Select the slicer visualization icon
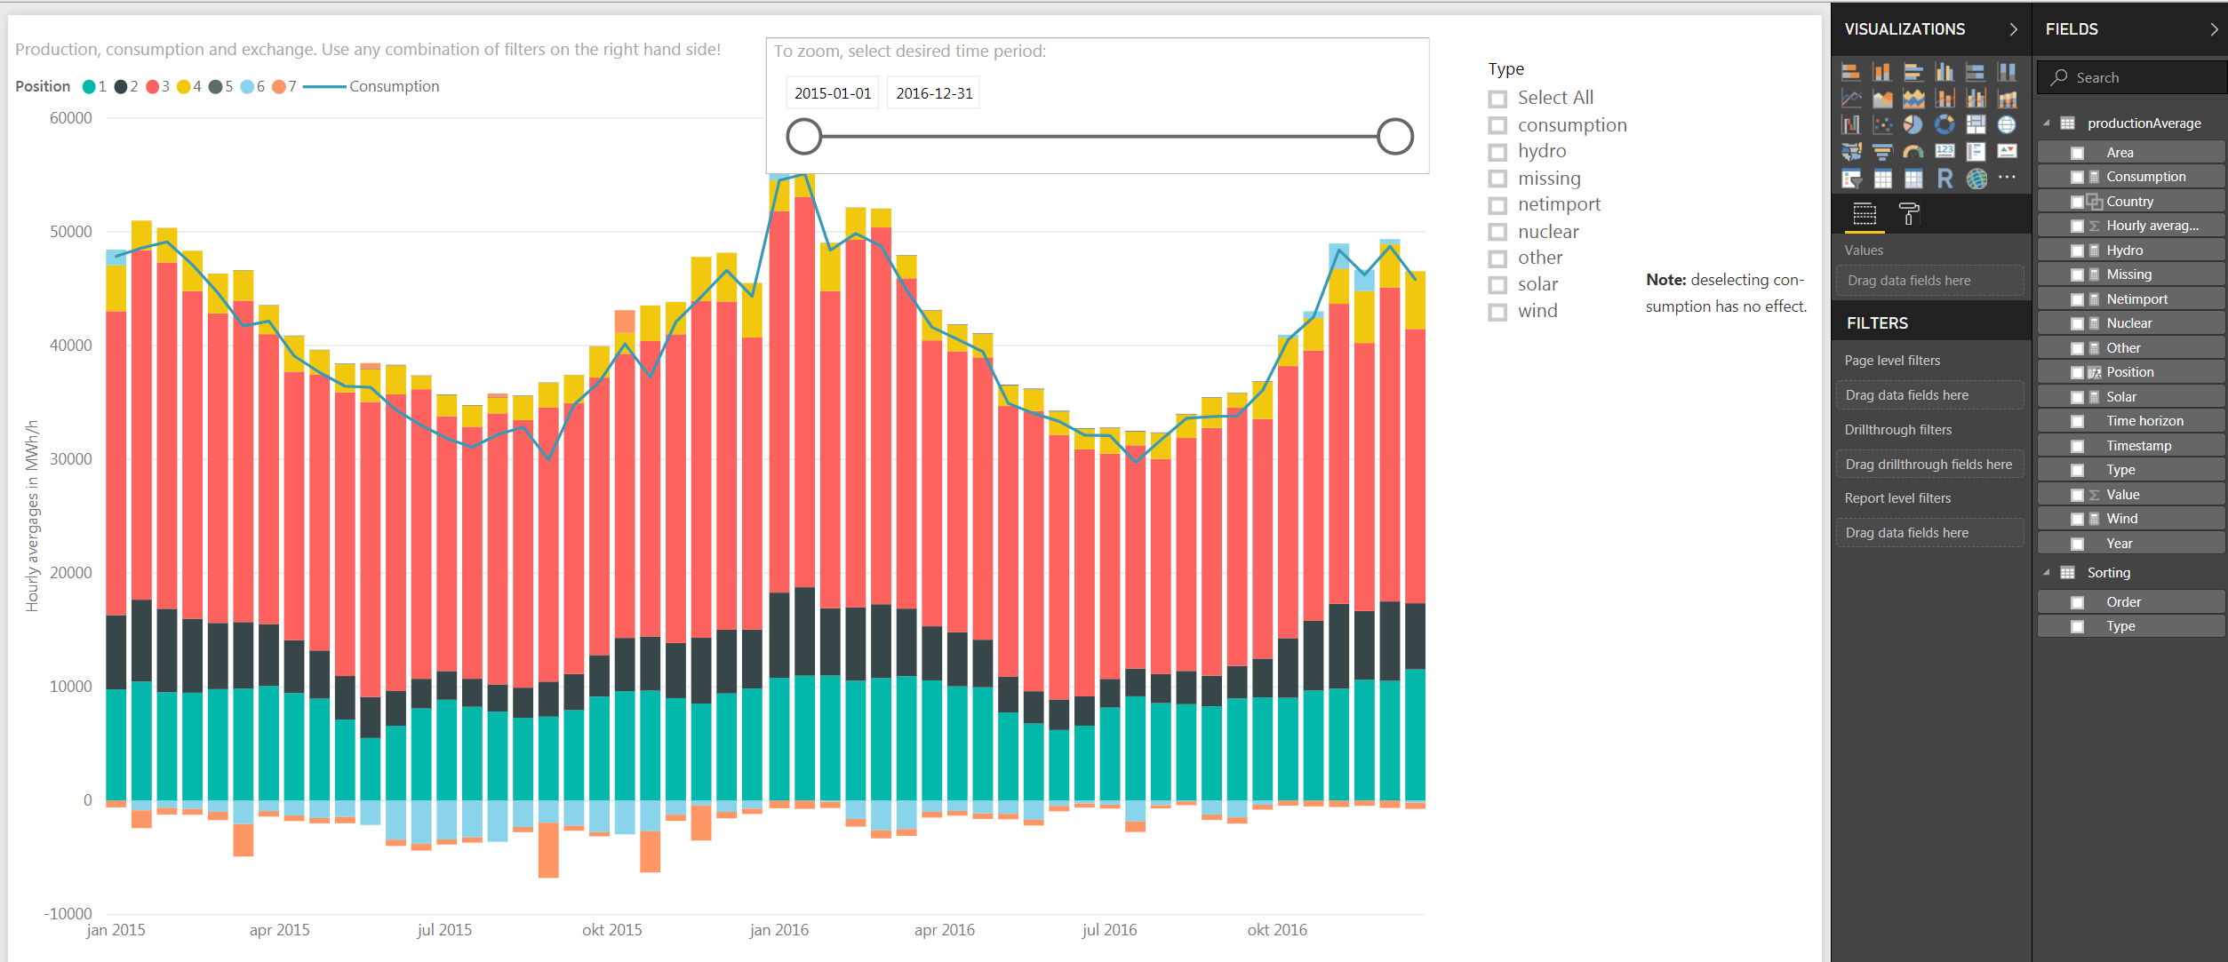This screenshot has width=2228, height=962. 1851,179
